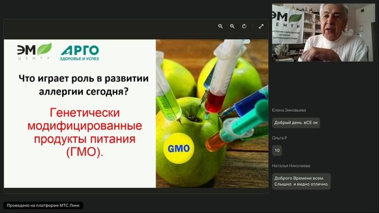Click red text 'Генетически модифицированные продукты питания (ГМО).'

pyautogui.click(x=85, y=133)
